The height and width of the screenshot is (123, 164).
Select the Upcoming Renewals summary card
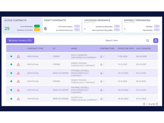102,25
